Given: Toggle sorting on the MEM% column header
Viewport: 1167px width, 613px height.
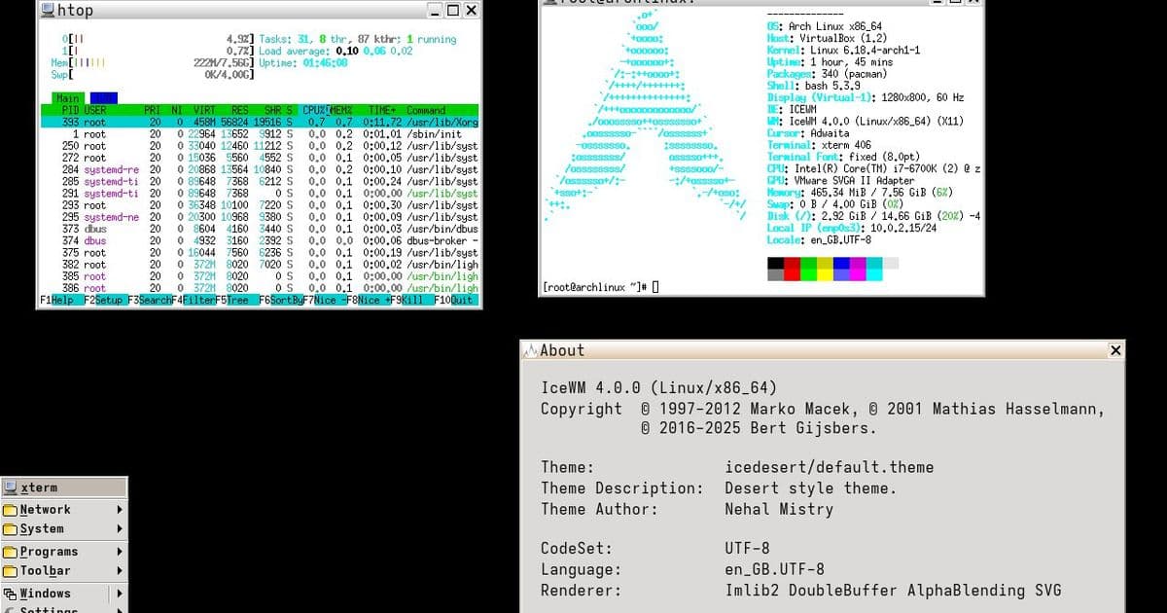Looking at the screenshot, I should (336, 109).
